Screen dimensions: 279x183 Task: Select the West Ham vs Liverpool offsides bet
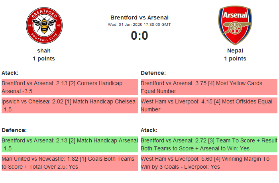[x=208, y=105]
